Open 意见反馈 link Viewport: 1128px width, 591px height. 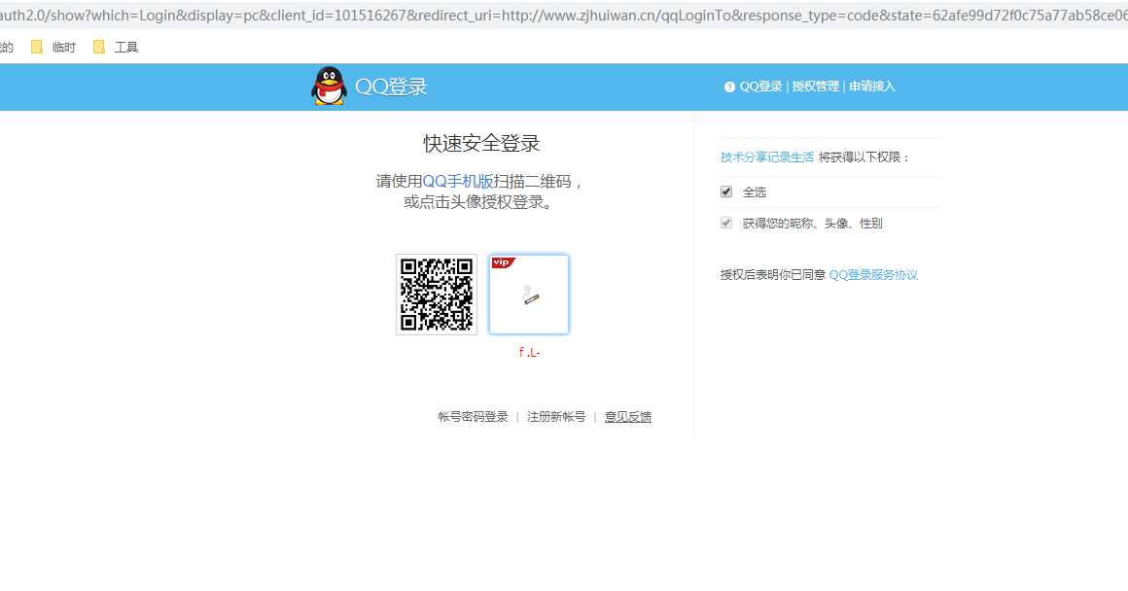[628, 417]
